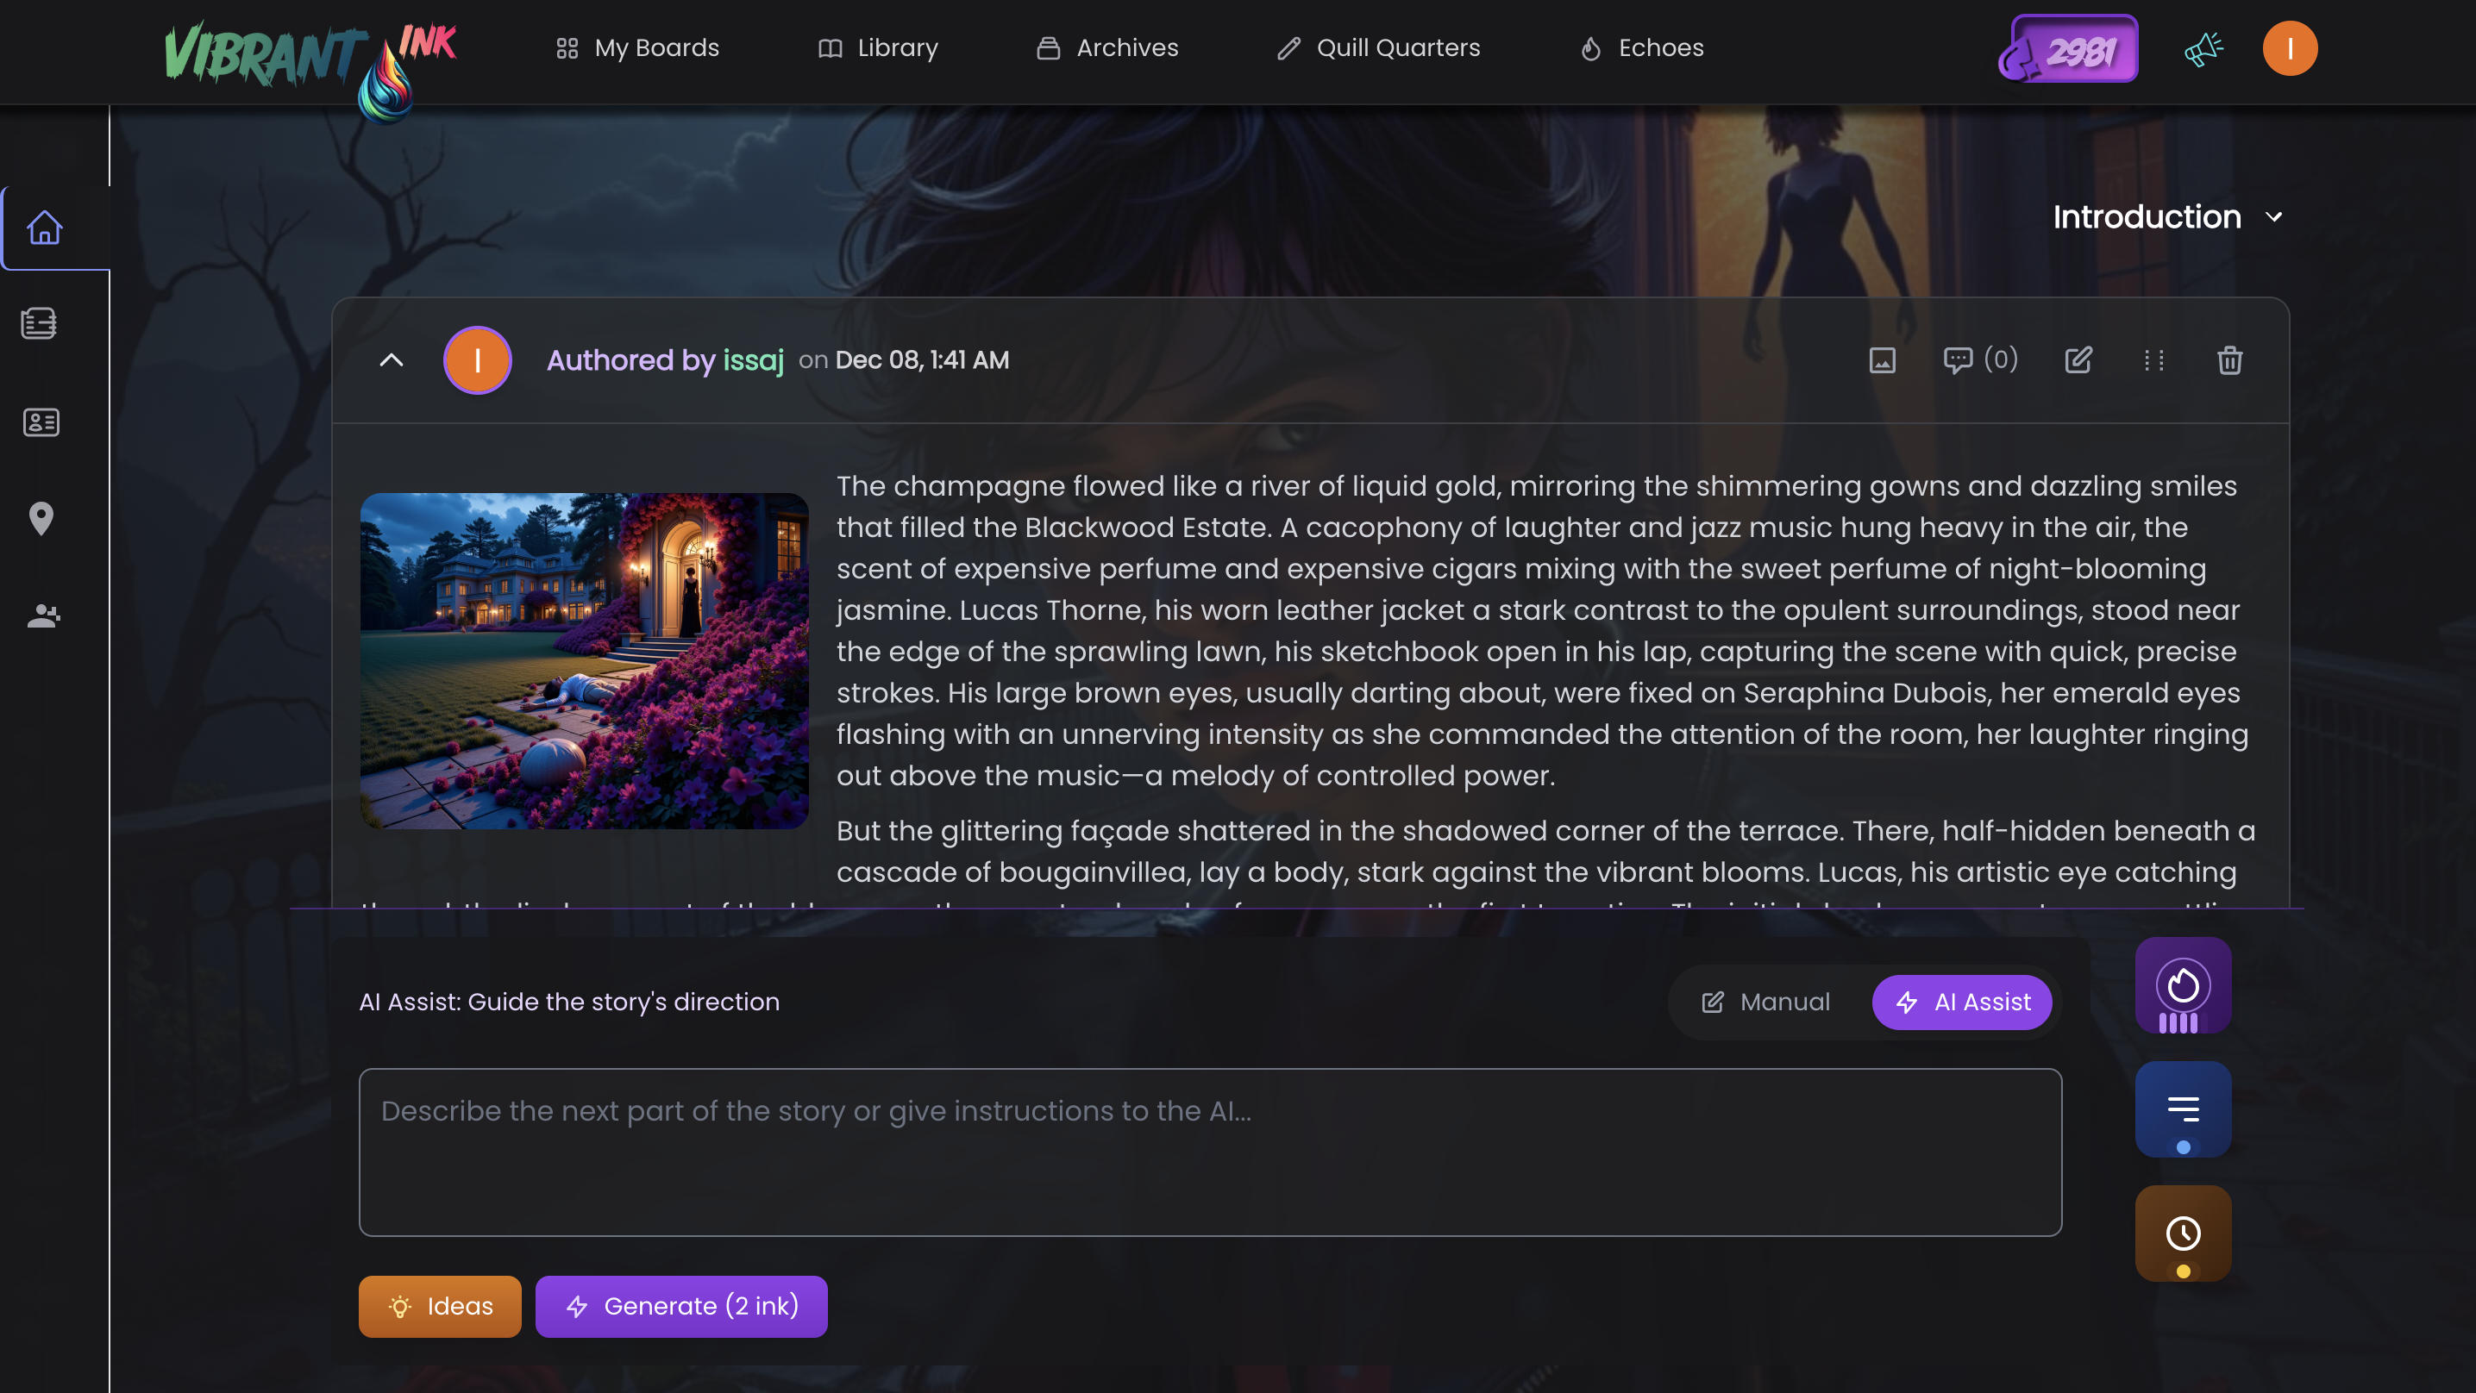The image size is (2476, 1393).
Task: Click the home icon in sidebar
Action: click(44, 228)
